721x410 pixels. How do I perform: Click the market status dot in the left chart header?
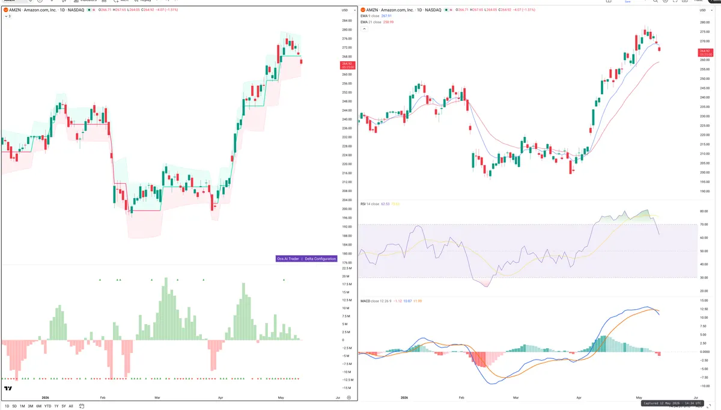click(89, 10)
